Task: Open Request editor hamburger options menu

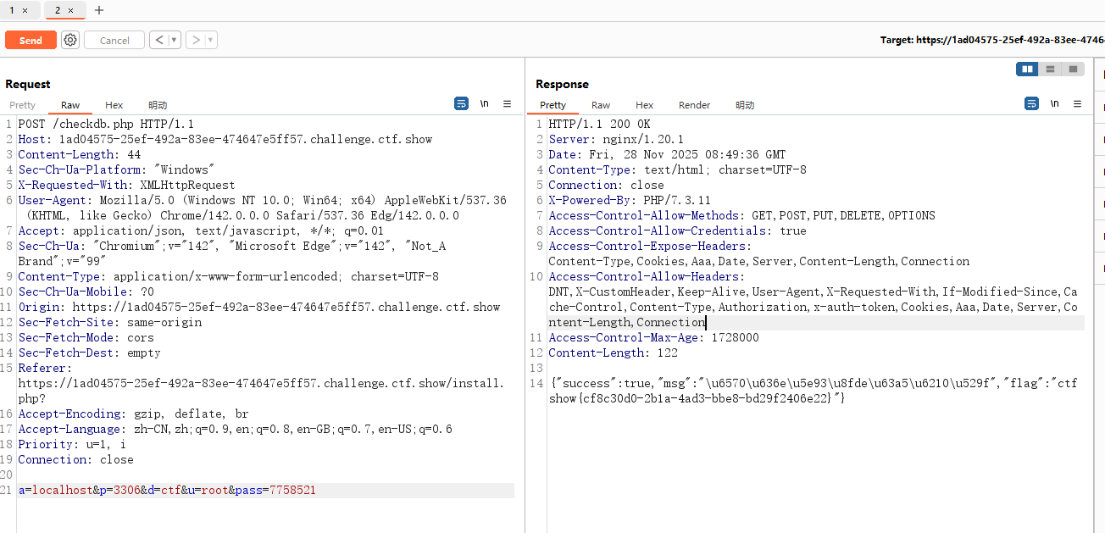Action: [x=508, y=103]
